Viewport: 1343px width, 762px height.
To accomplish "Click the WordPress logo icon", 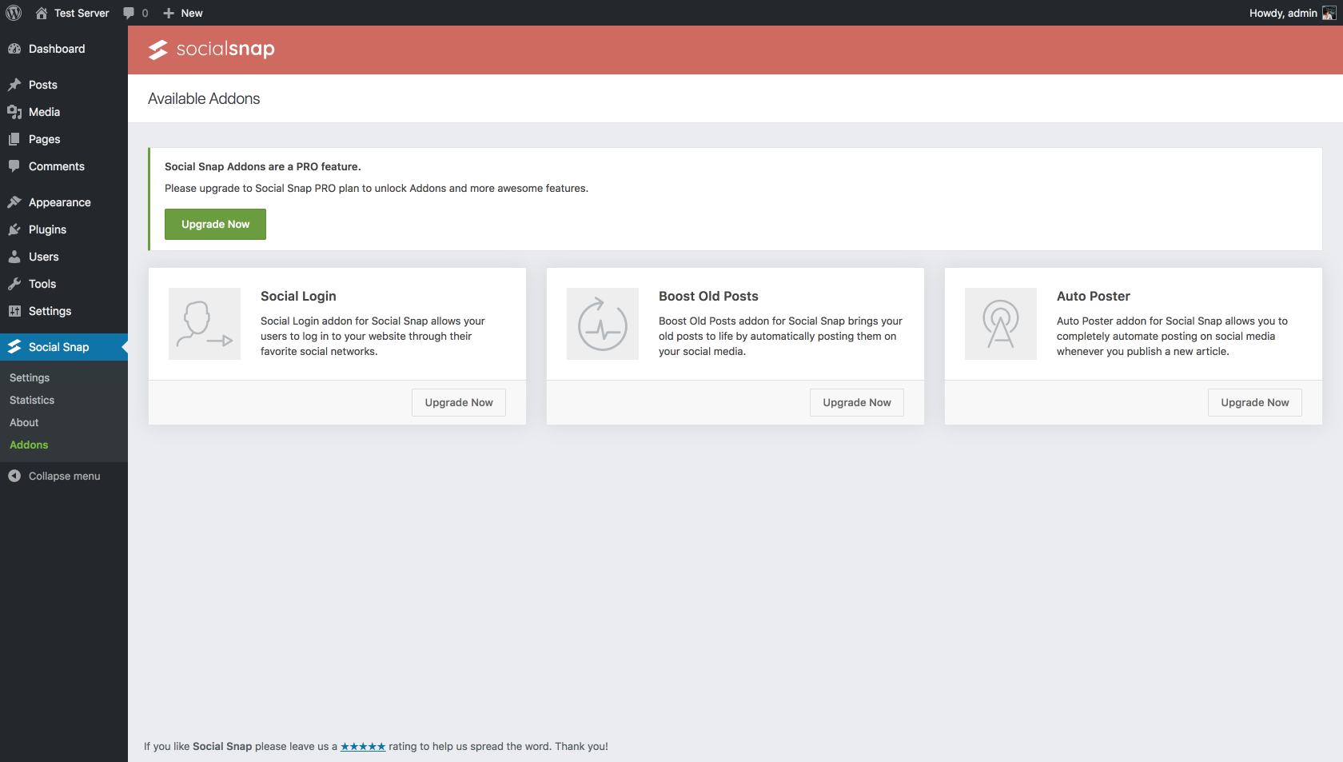I will [14, 13].
